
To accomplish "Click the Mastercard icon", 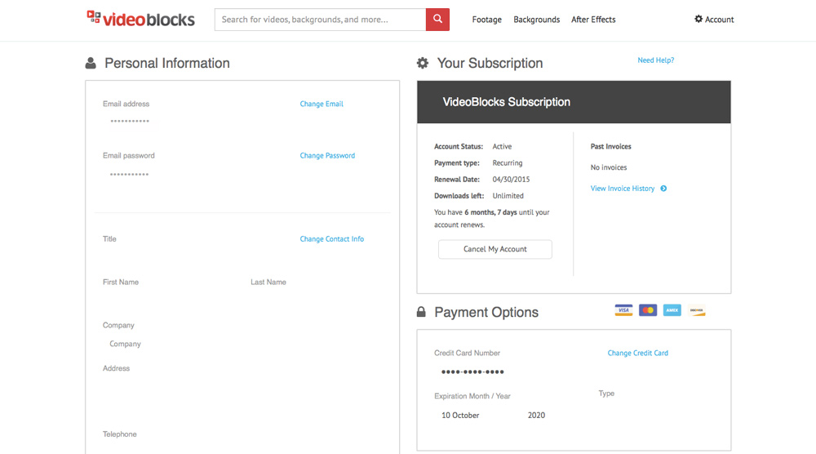I will [x=648, y=310].
